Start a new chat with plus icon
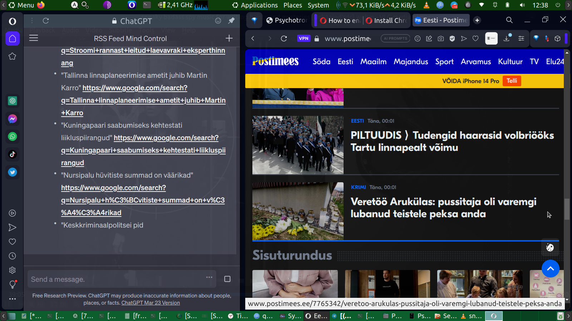 click(229, 38)
